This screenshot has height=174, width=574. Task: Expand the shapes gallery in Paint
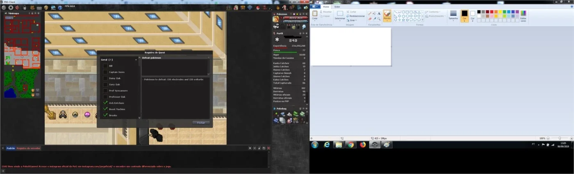tap(422, 20)
